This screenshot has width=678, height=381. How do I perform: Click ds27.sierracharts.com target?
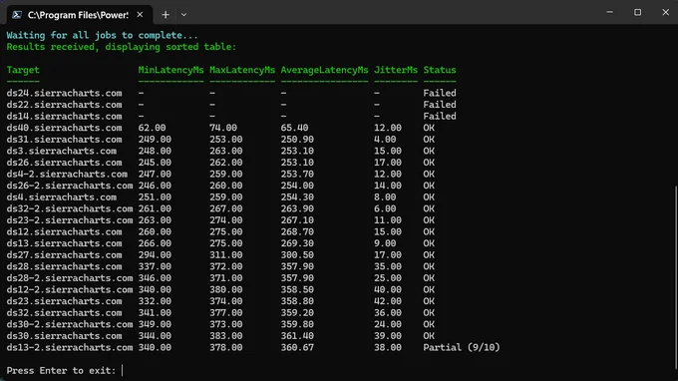pyautogui.click(x=64, y=255)
